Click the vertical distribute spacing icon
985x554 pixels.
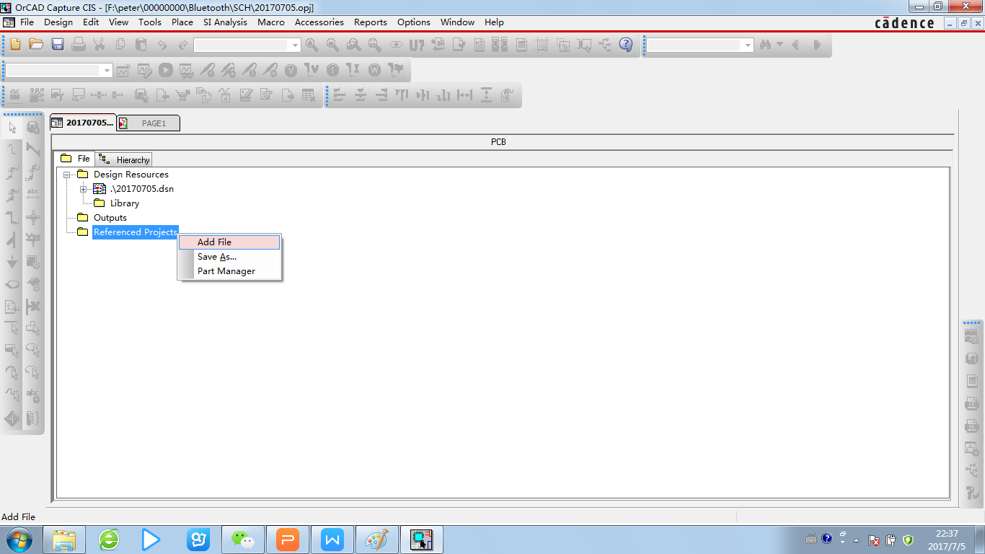(x=486, y=94)
